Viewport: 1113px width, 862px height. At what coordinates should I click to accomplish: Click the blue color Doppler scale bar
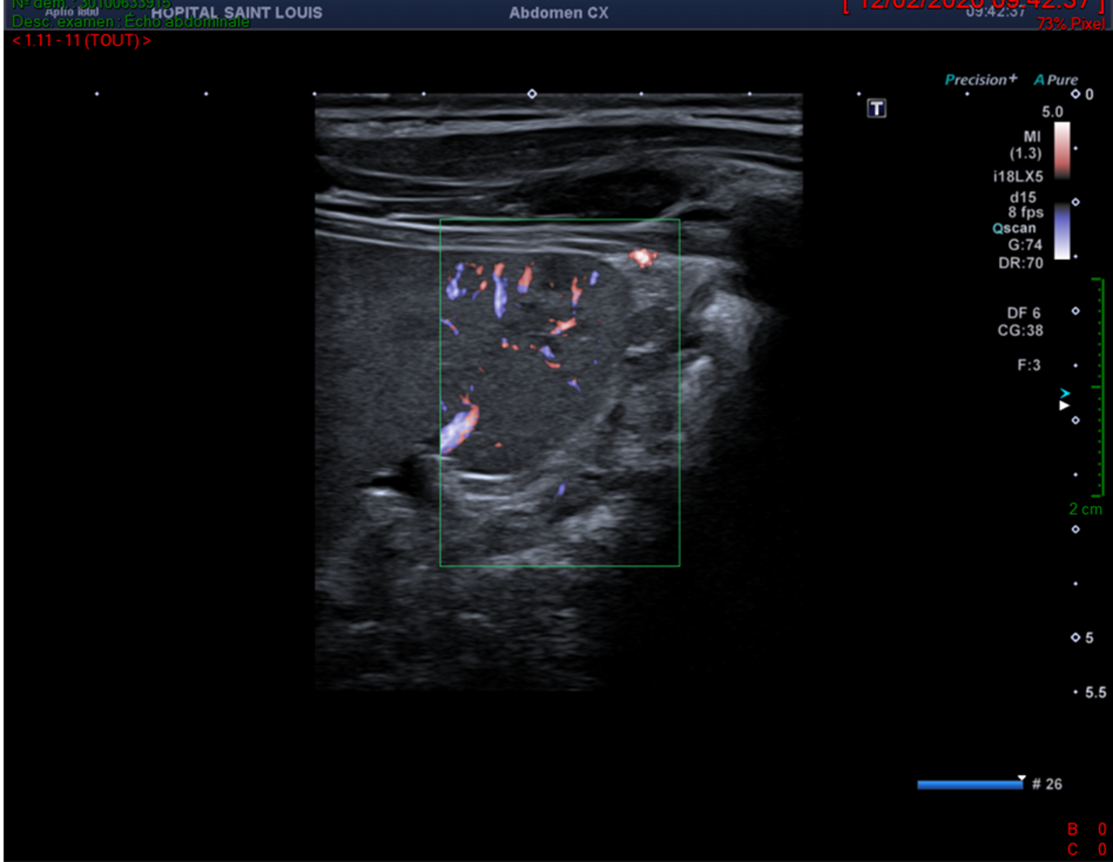[1062, 232]
